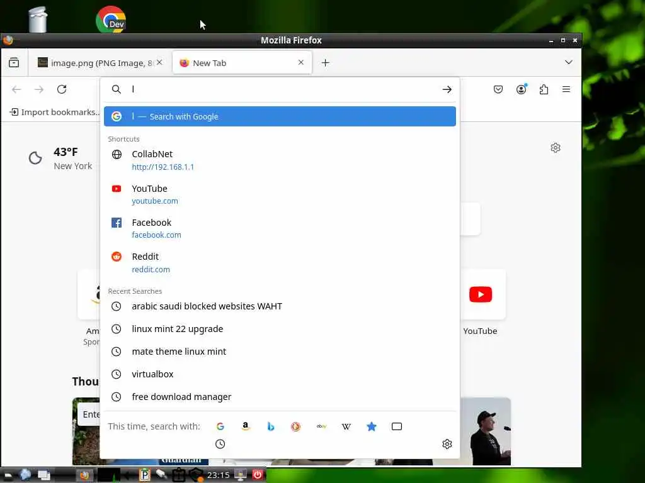Screen dimensions: 645x483
Task: Close the image.png tab
Action: (x=159, y=62)
